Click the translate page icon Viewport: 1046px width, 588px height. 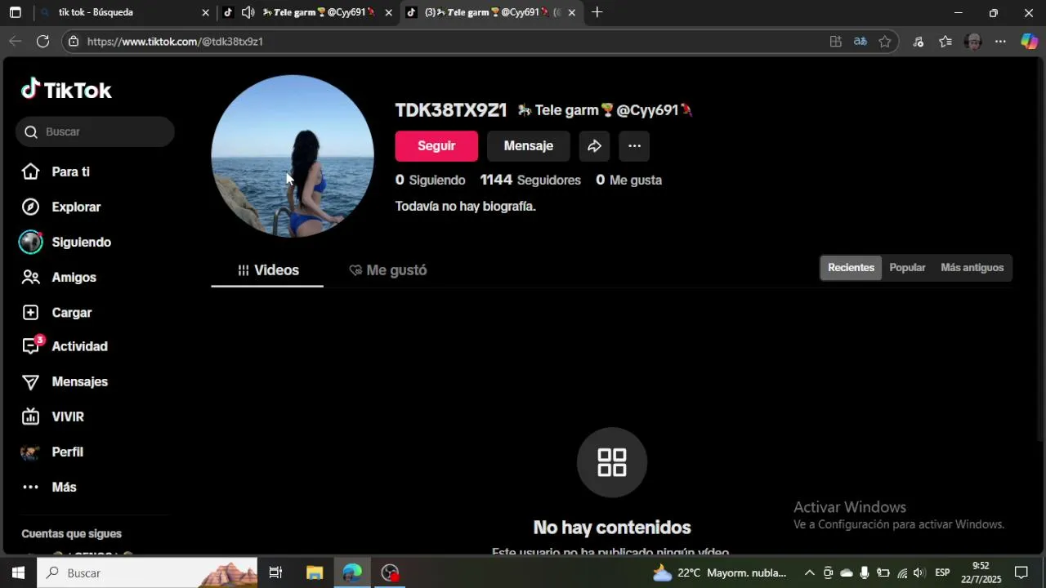(x=860, y=42)
